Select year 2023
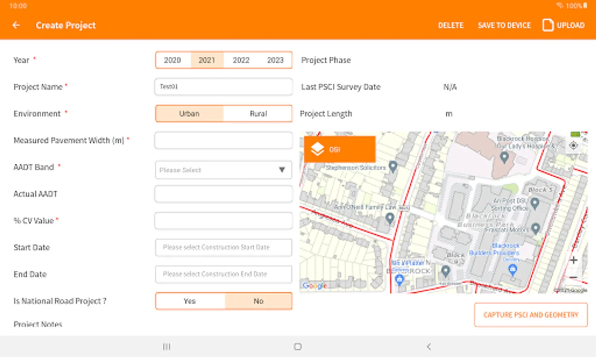596x357 pixels. pyautogui.click(x=275, y=60)
